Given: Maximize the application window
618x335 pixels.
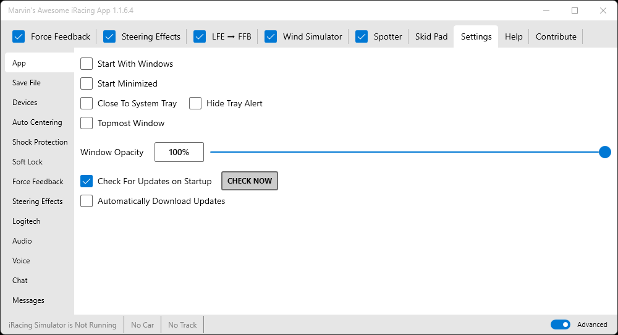Looking at the screenshot, I should coord(575,11).
